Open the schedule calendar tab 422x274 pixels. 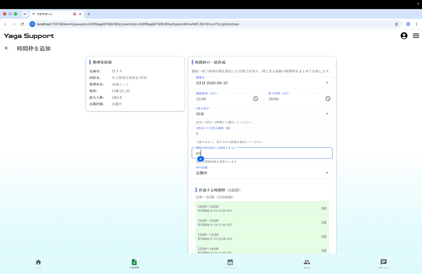pos(230,263)
